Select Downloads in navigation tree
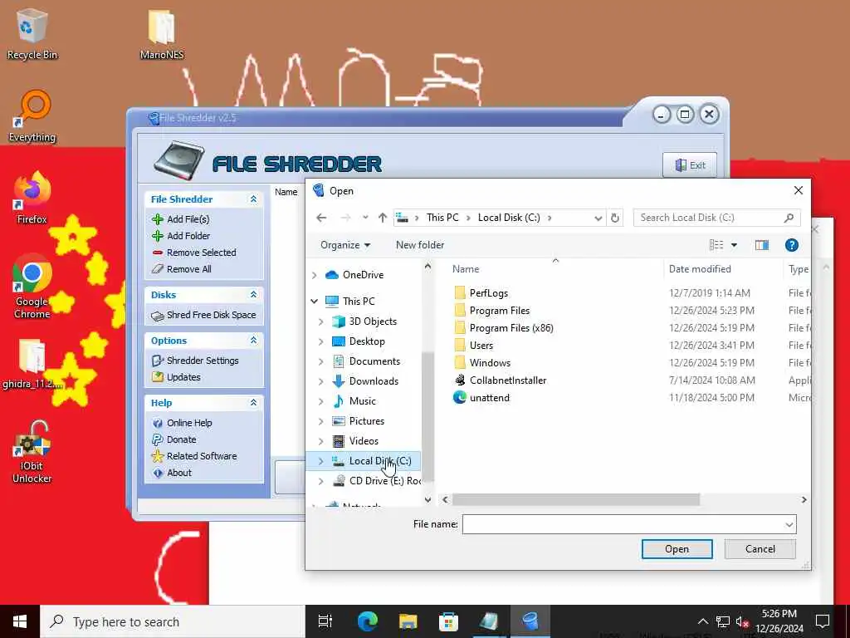This screenshot has width=850, height=638. click(374, 381)
